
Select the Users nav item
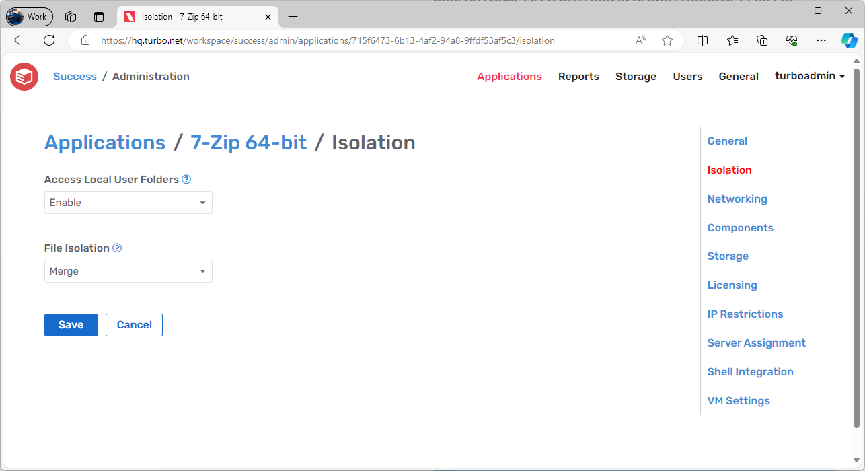(687, 76)
